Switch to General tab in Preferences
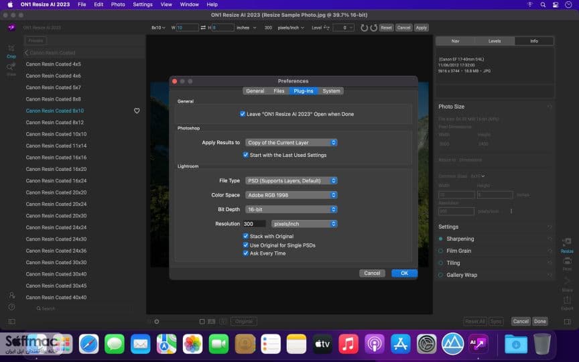 point(255,91)
